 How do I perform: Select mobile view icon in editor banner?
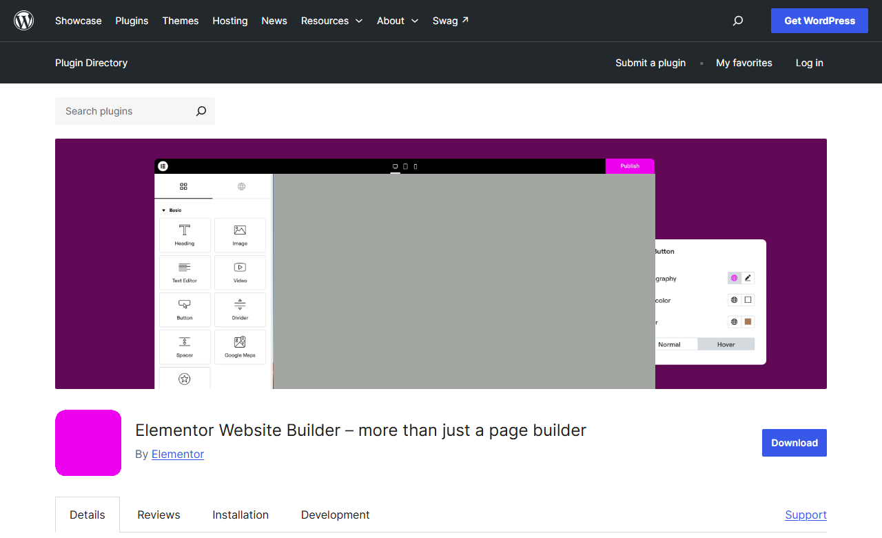(x=415, y=166)
